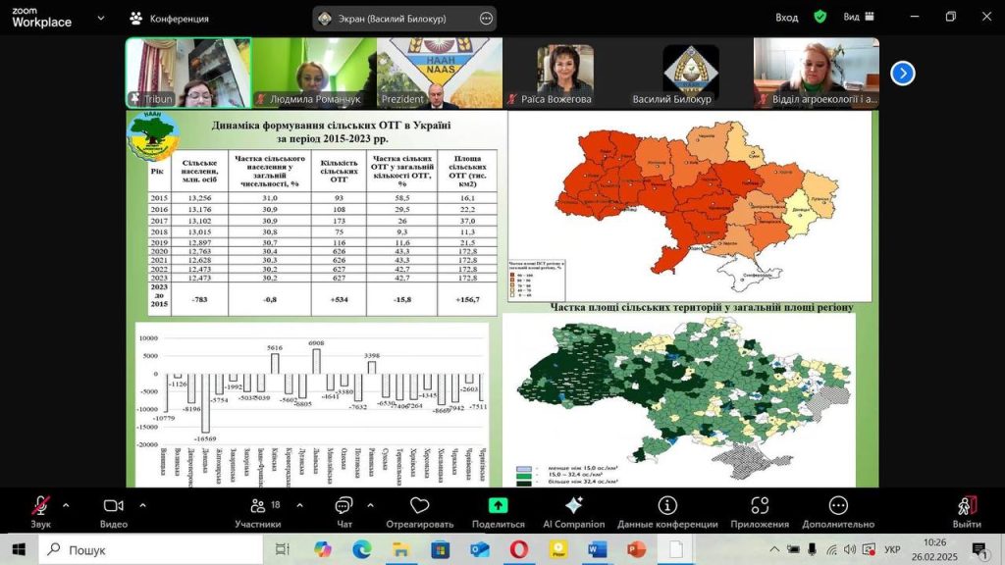Show next participants with the blue arrow
Screen dimensions: 1005x565
pyautogui.click(x=902, y=74)
